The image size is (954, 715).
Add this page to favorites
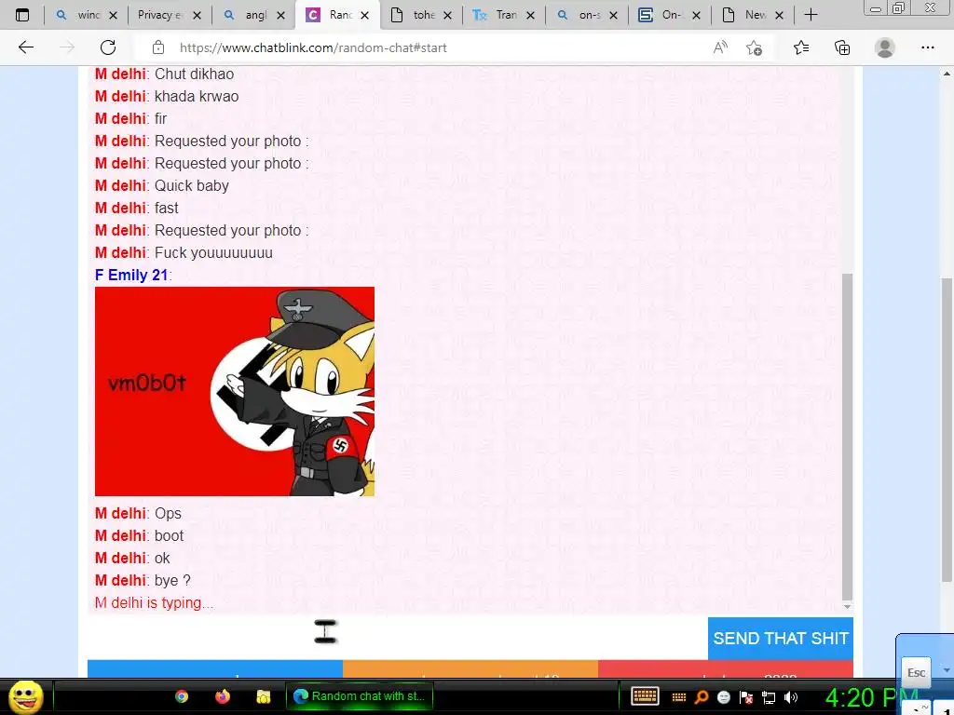[755, 47]
